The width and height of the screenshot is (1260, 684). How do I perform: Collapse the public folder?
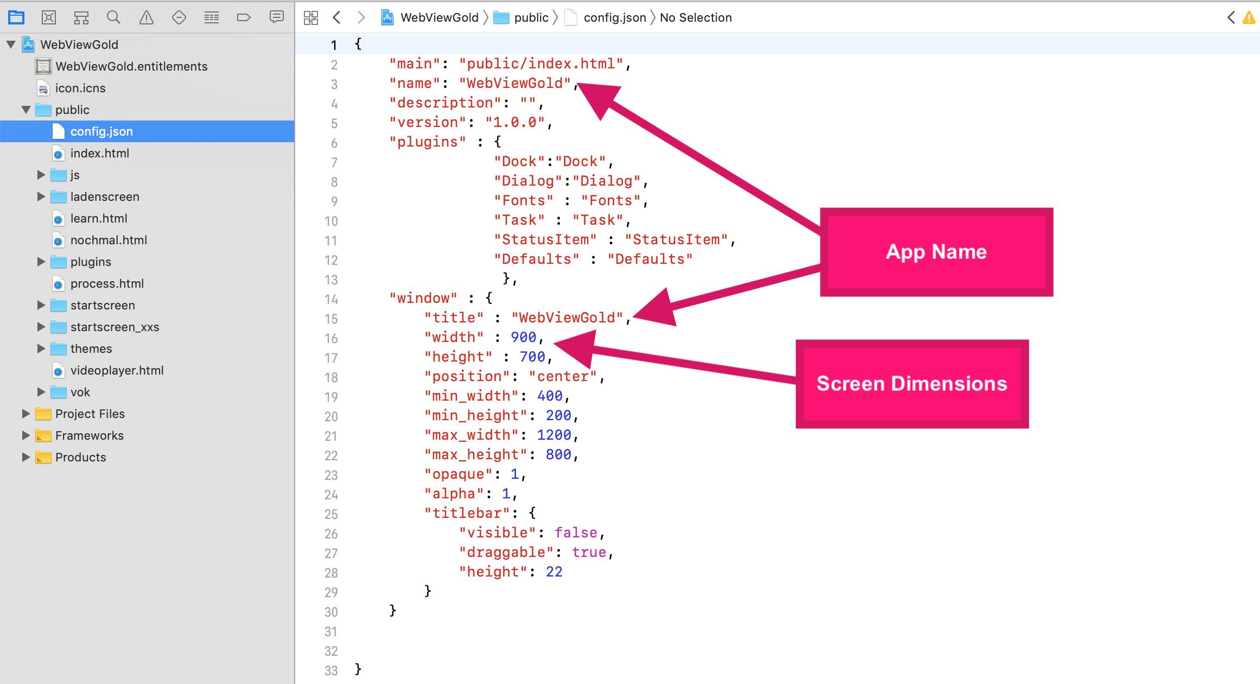(26, 110)
